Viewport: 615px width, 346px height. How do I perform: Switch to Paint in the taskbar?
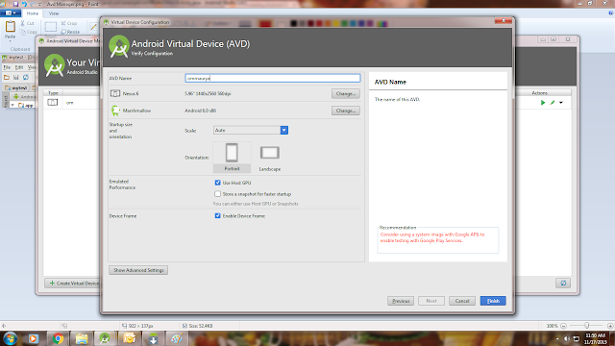[x=176, y=338]
